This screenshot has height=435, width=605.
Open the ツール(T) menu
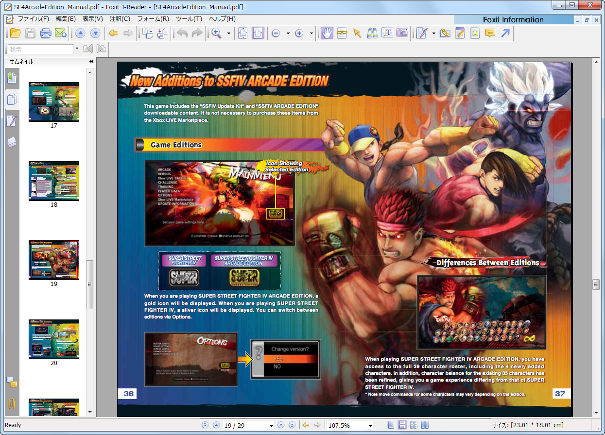189,19
